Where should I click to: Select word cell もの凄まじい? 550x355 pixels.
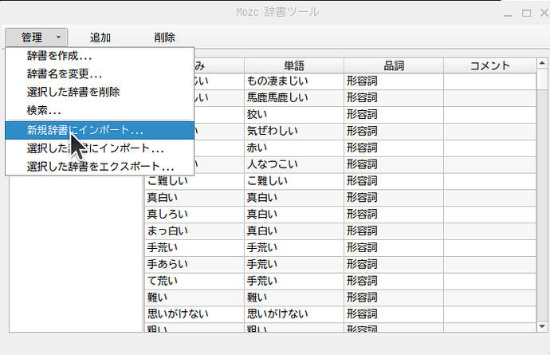click(294, 81)
